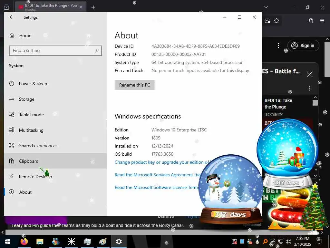Screen dimensions: 330x248
Task: Open Firefox View icon at tab bar start
Action: point(6,7)
